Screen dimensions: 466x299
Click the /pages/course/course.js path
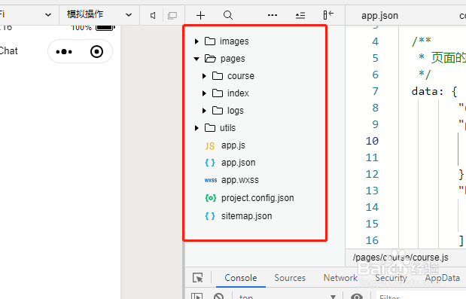click(401, 258)
